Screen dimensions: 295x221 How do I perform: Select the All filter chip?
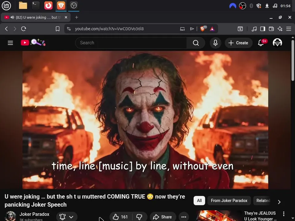coord(199,200)
